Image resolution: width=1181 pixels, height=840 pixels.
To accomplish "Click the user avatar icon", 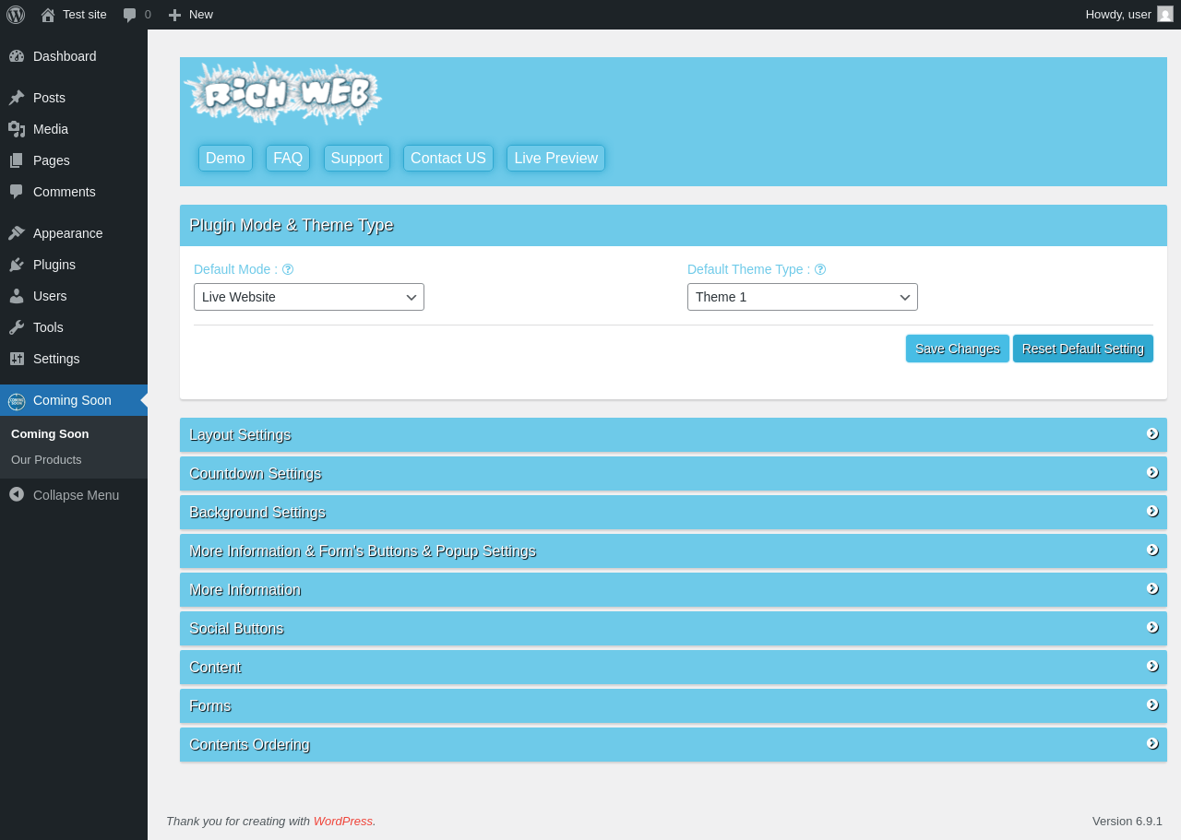I will pos(1165,14).
